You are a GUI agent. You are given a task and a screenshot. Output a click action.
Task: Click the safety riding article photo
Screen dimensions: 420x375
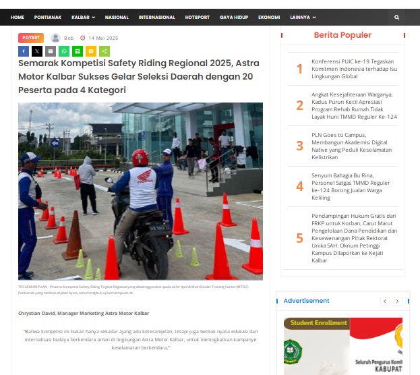click(x=140, y=192)
